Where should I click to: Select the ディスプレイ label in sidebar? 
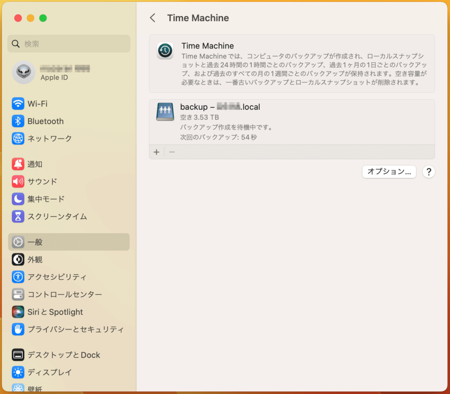point(50,372)
